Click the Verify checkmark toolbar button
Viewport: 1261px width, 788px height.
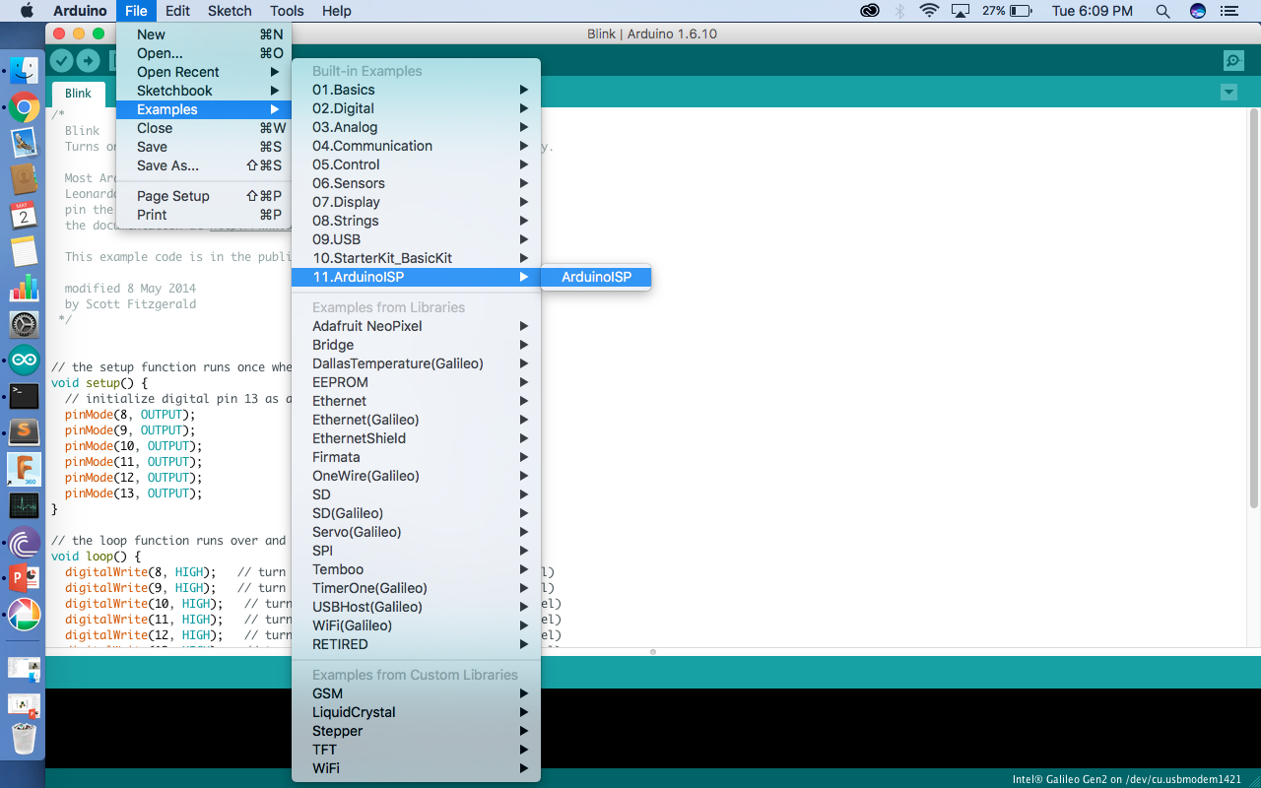[62, 61]
